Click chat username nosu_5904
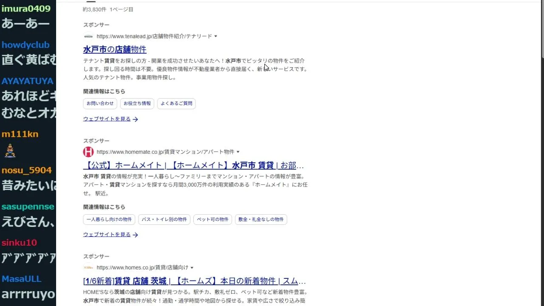Screen dimensions: 544x306 tap(27, 170)
